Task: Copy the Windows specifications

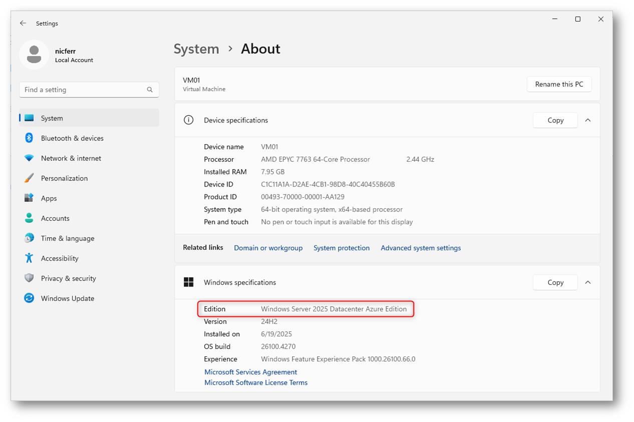Action: [x=555, y=282]
